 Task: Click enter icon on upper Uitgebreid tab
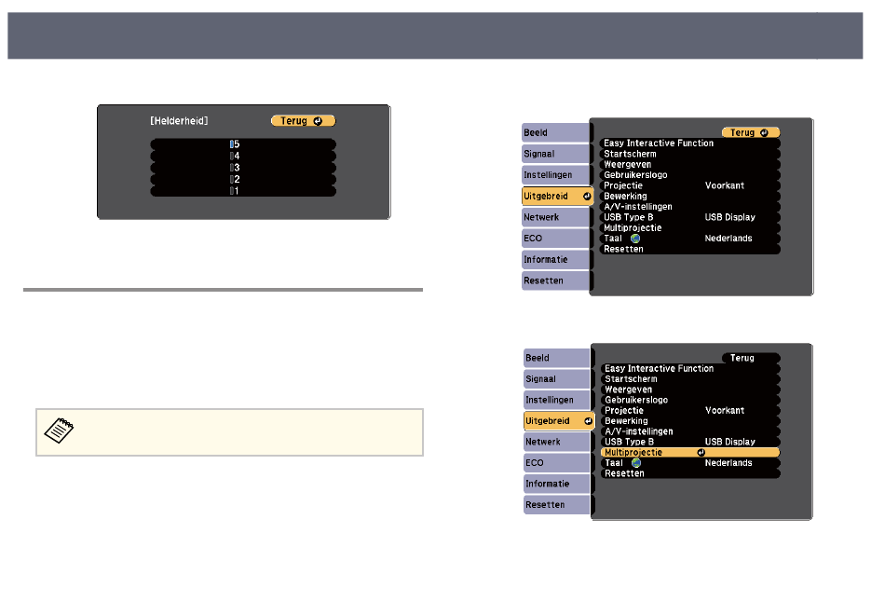click(587, 197)
